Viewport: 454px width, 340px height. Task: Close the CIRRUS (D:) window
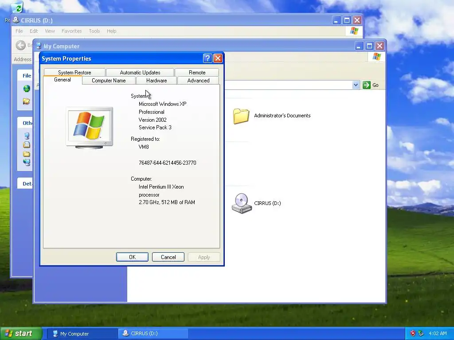click(357, 20)
